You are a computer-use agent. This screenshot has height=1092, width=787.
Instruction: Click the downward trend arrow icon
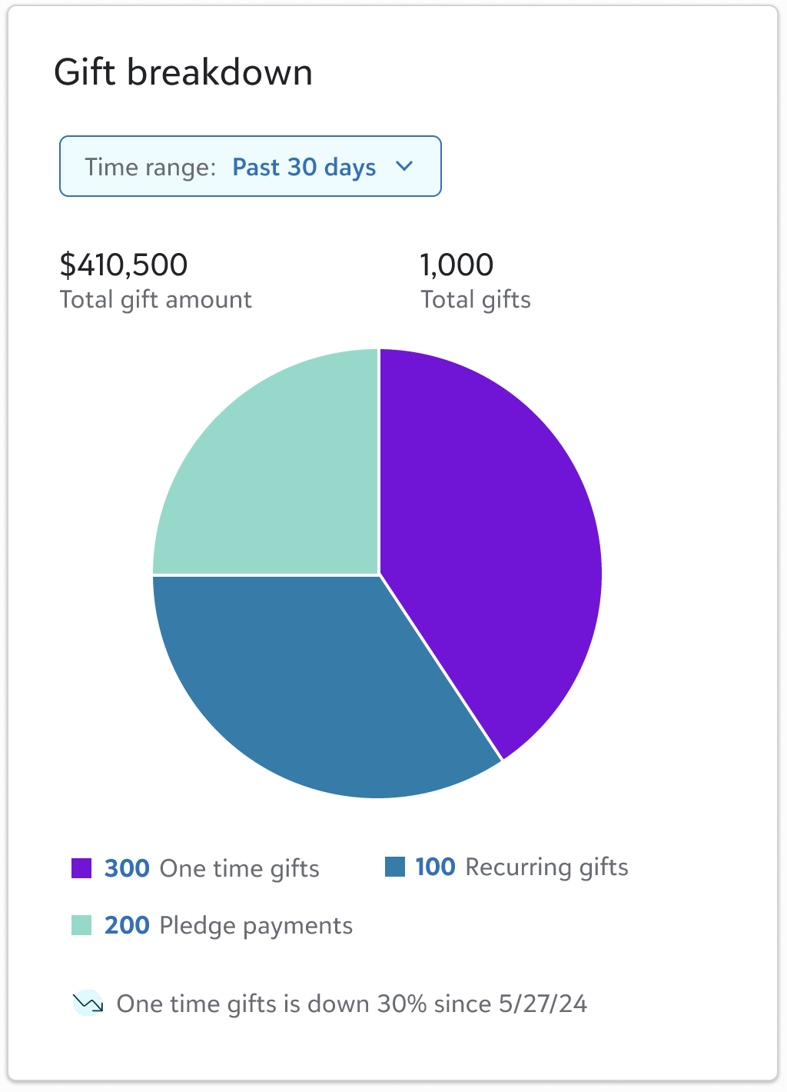(88, 1003)
